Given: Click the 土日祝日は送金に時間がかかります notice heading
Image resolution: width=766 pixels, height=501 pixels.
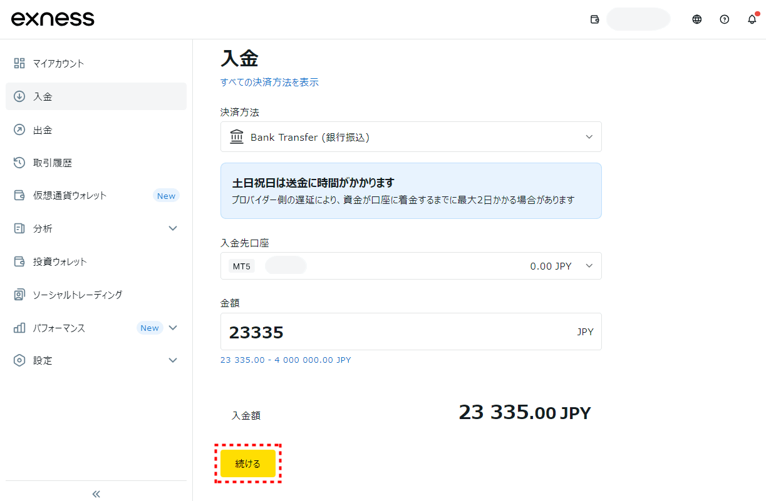Looking at the screenshot, I should pos(313,183).
